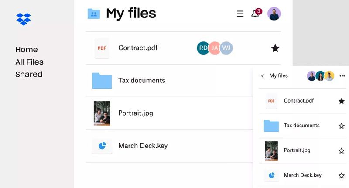Open All Files in the sidebar
This screenshot has height=188, width=349.
pos(29,62)
